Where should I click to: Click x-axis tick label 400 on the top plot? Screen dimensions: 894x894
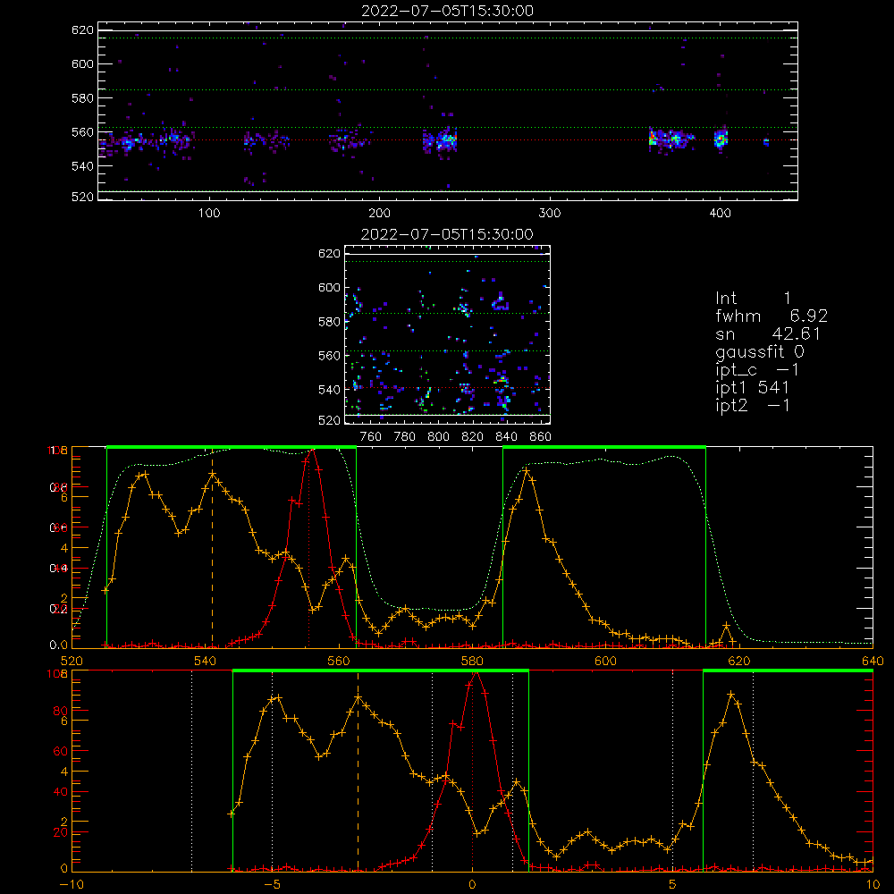pyautogui.click(x=720, y=214)
